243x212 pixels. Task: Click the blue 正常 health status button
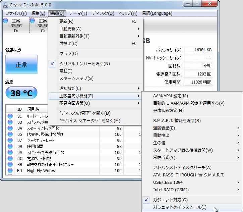tap(21, 64)
